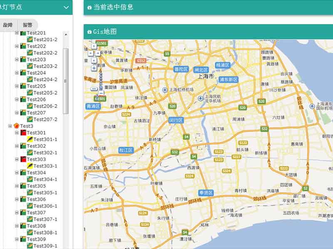Screen dimensions: 333x249
Task: Select tree node Test206-2
Action: [45, 106]
